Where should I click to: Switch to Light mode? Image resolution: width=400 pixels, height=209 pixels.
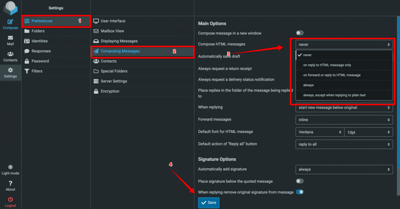tap(10, 167)
